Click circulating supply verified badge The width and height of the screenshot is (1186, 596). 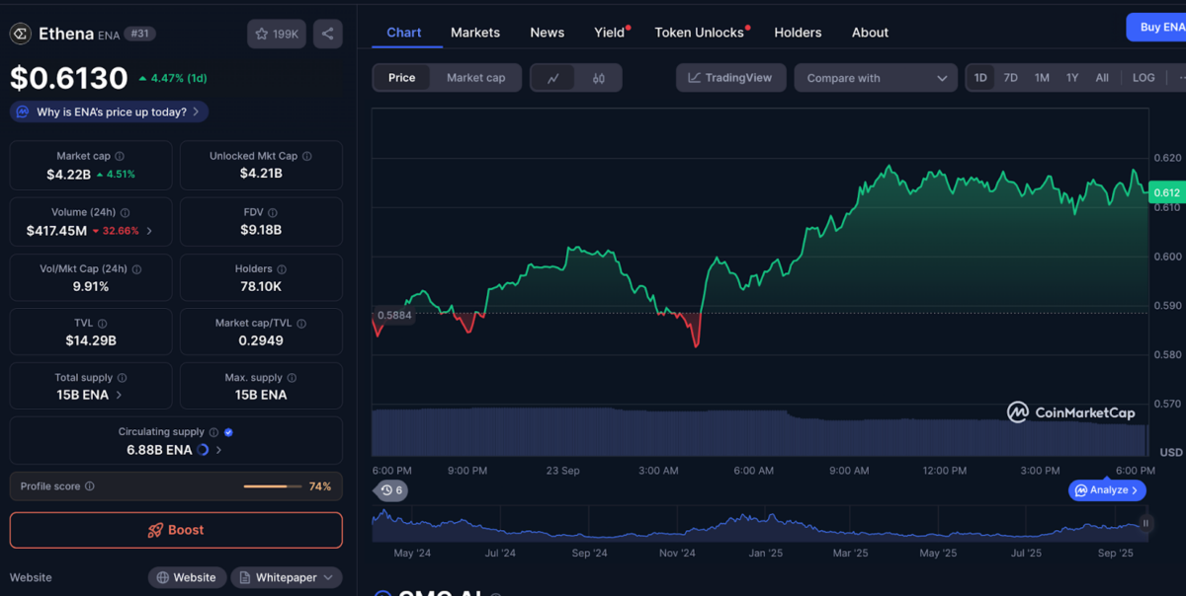[228, 431]
